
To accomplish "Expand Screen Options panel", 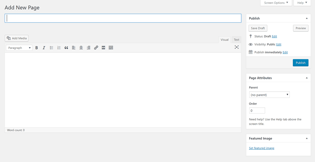I will tap(276, 3).
